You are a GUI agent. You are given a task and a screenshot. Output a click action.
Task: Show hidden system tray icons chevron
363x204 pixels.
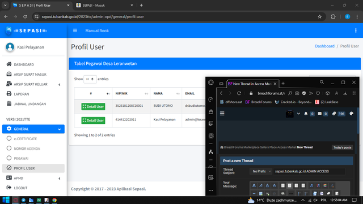(x=302, y=200)
